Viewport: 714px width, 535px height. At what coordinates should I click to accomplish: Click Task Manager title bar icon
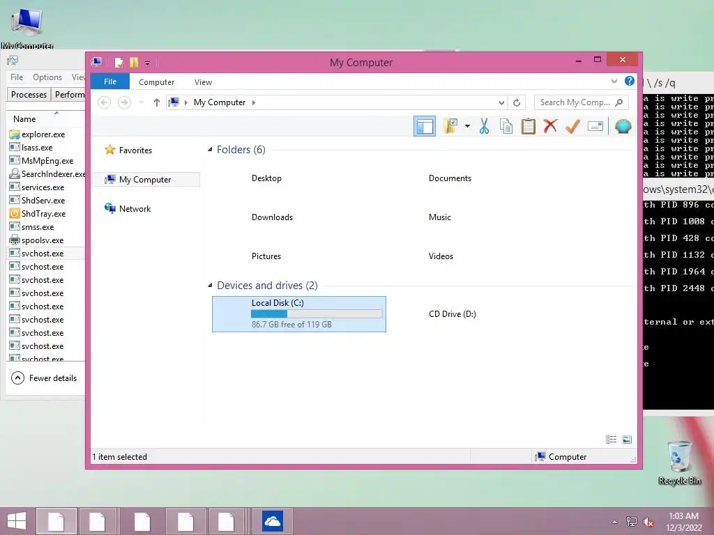[13, 60]
